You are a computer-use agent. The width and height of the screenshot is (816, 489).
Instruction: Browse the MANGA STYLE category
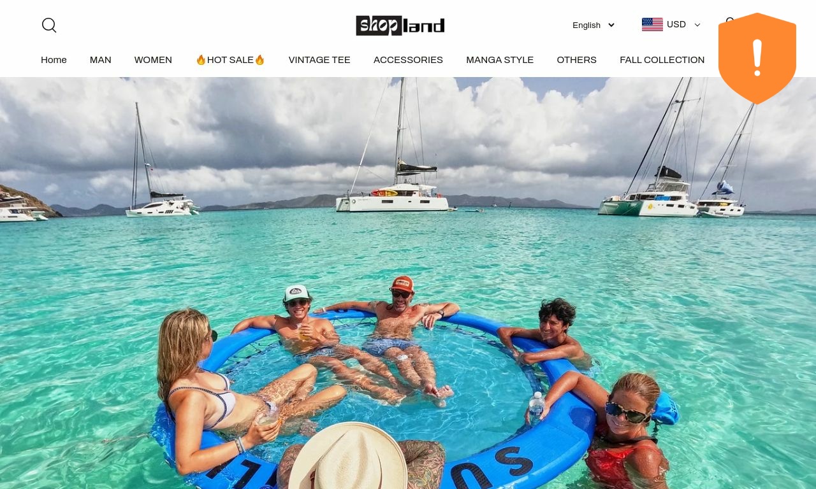pyautogui.click(x=500, y=60)
